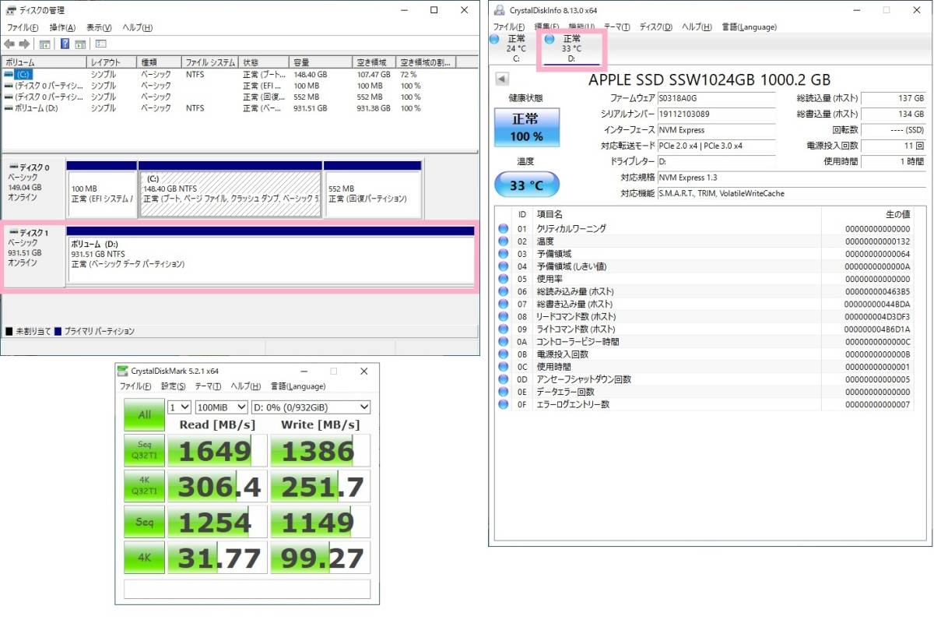Select the Disk 1 drive icon label
Viewport: 934px width, 634px height.
tap(33, 233)
